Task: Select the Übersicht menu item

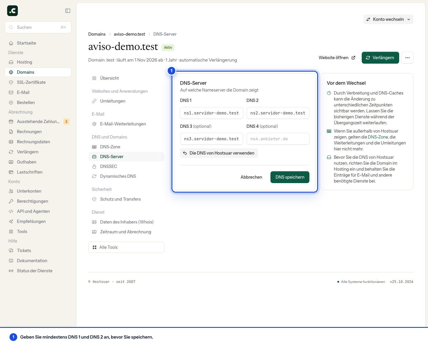Action: (x=126, y=78)
